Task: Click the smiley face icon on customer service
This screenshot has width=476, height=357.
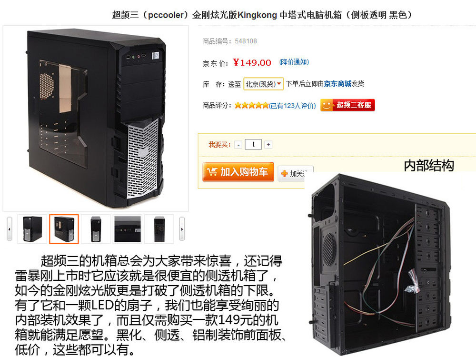Action: [x=327, y=105]
